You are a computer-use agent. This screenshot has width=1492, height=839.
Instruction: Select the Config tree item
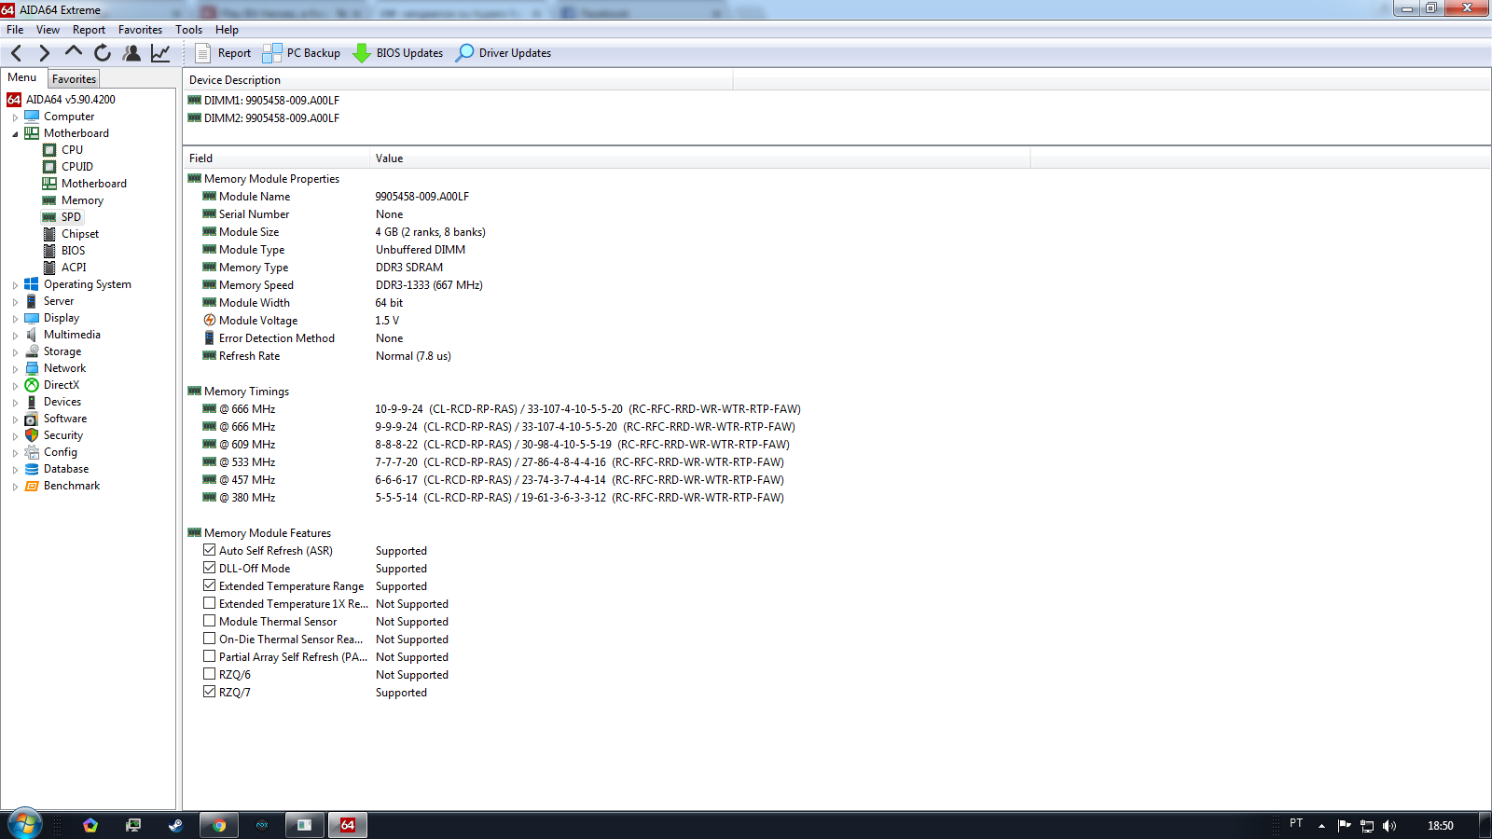point(60,452)
